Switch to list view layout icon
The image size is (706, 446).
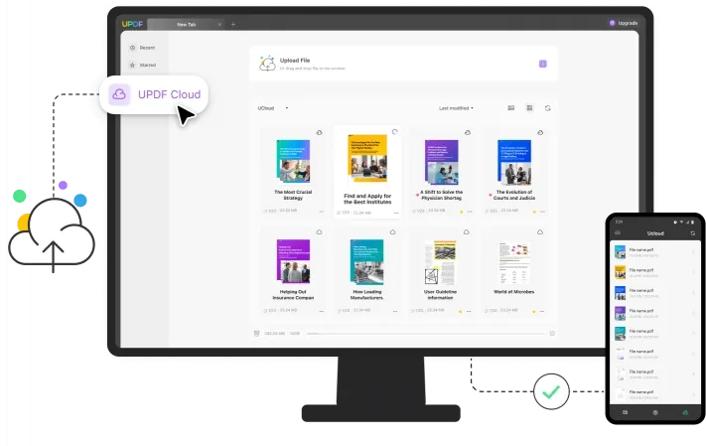[511, 108]
